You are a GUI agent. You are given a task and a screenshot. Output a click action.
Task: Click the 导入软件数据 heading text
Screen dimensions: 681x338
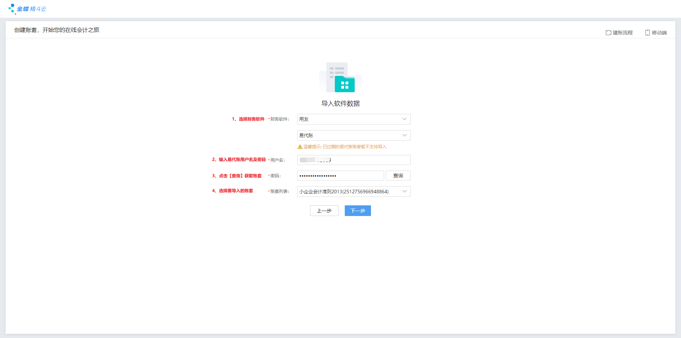pos(340,104)
